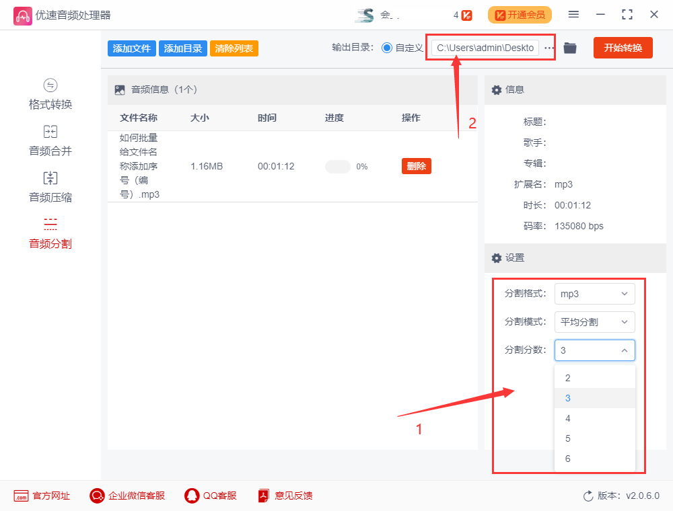673x511 pixels.
Task: Expand the 分割模式 split mode dropdown
Action: point(594,322)
